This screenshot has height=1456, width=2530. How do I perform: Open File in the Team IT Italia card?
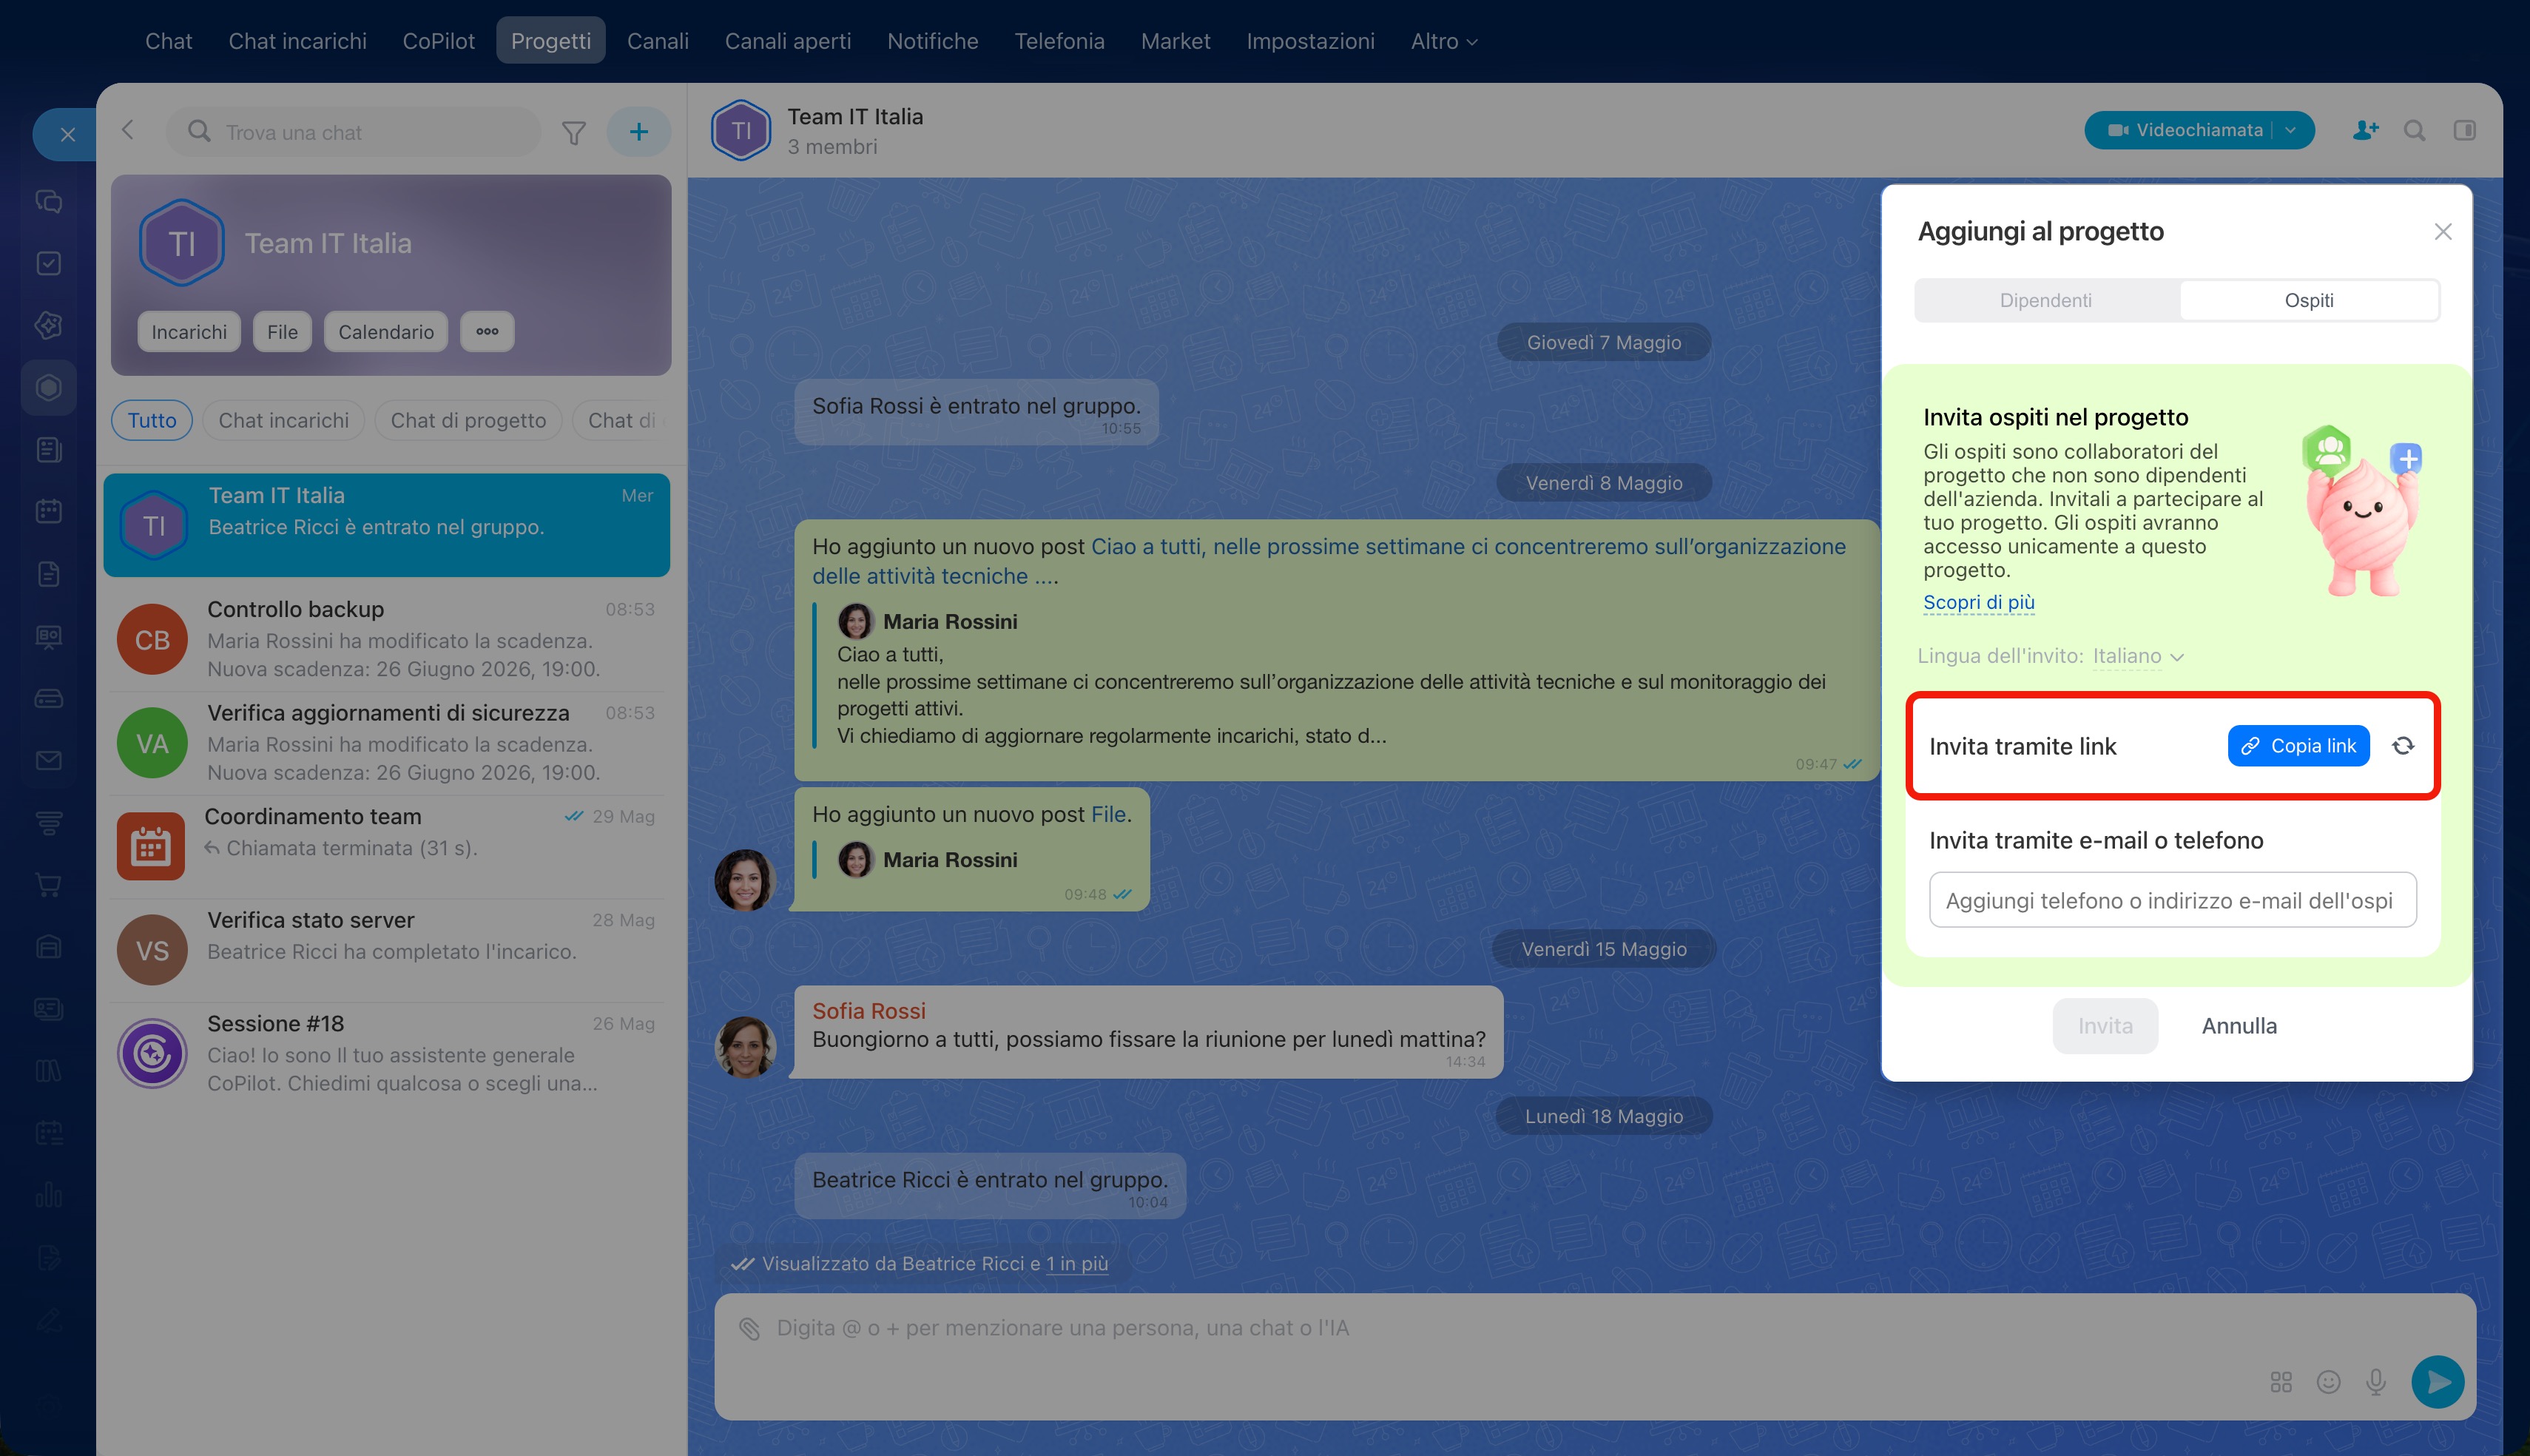[282, 332]
